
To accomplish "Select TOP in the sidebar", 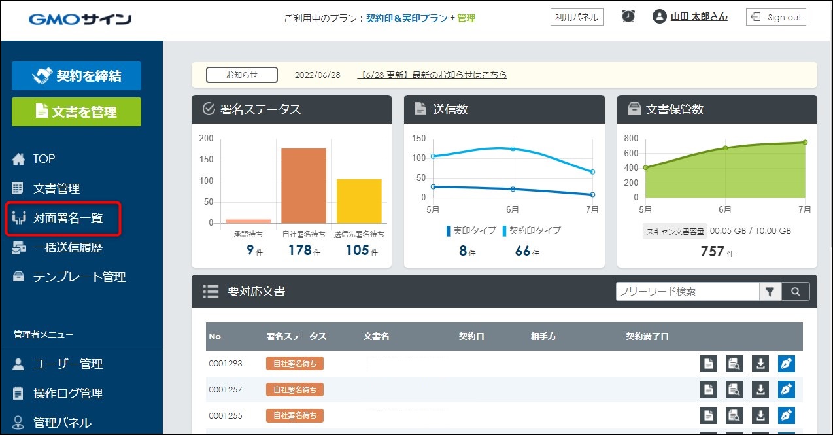I will click(44, 159).
